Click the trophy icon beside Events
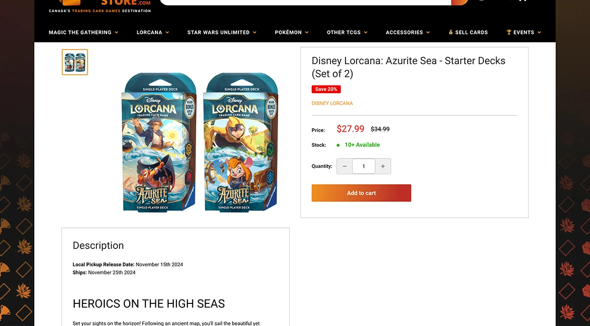Image resolution: width=590 pixels, height=326 pixels. [508, 32]
